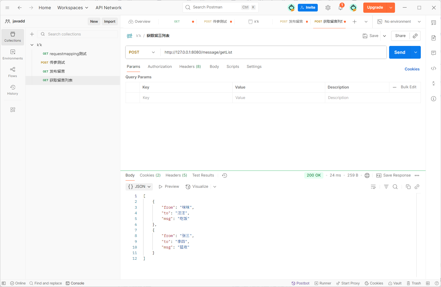Click in the Search Postman field
This screenshot has width=441, height=287.
click(220, 7)
